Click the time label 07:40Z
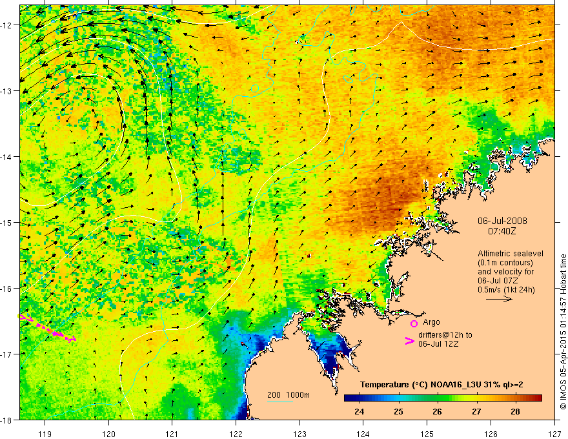 coord(502,230)
